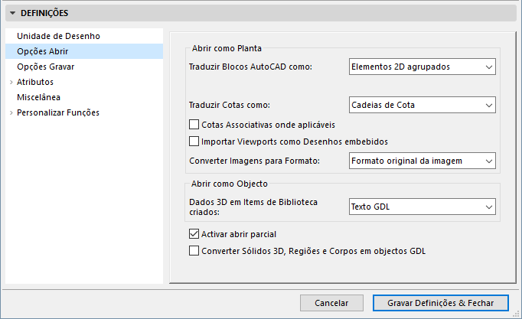Enable Importar Viewports como Desenhos embebidos
Image resolution: width=522 pixels, height=319 pixels.
194,141
